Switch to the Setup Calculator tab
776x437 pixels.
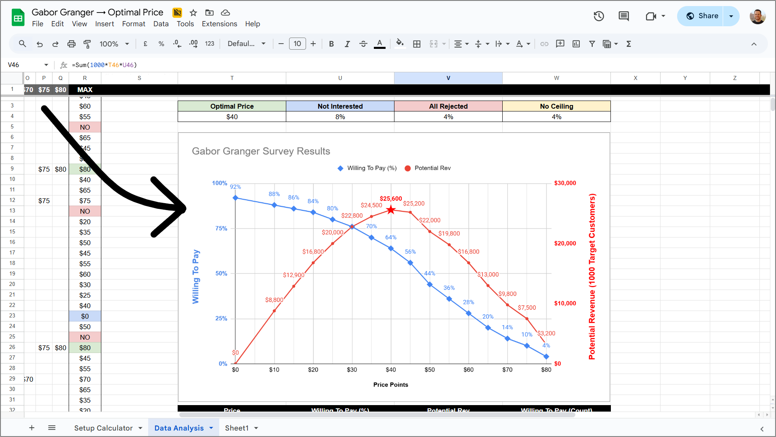103,428
